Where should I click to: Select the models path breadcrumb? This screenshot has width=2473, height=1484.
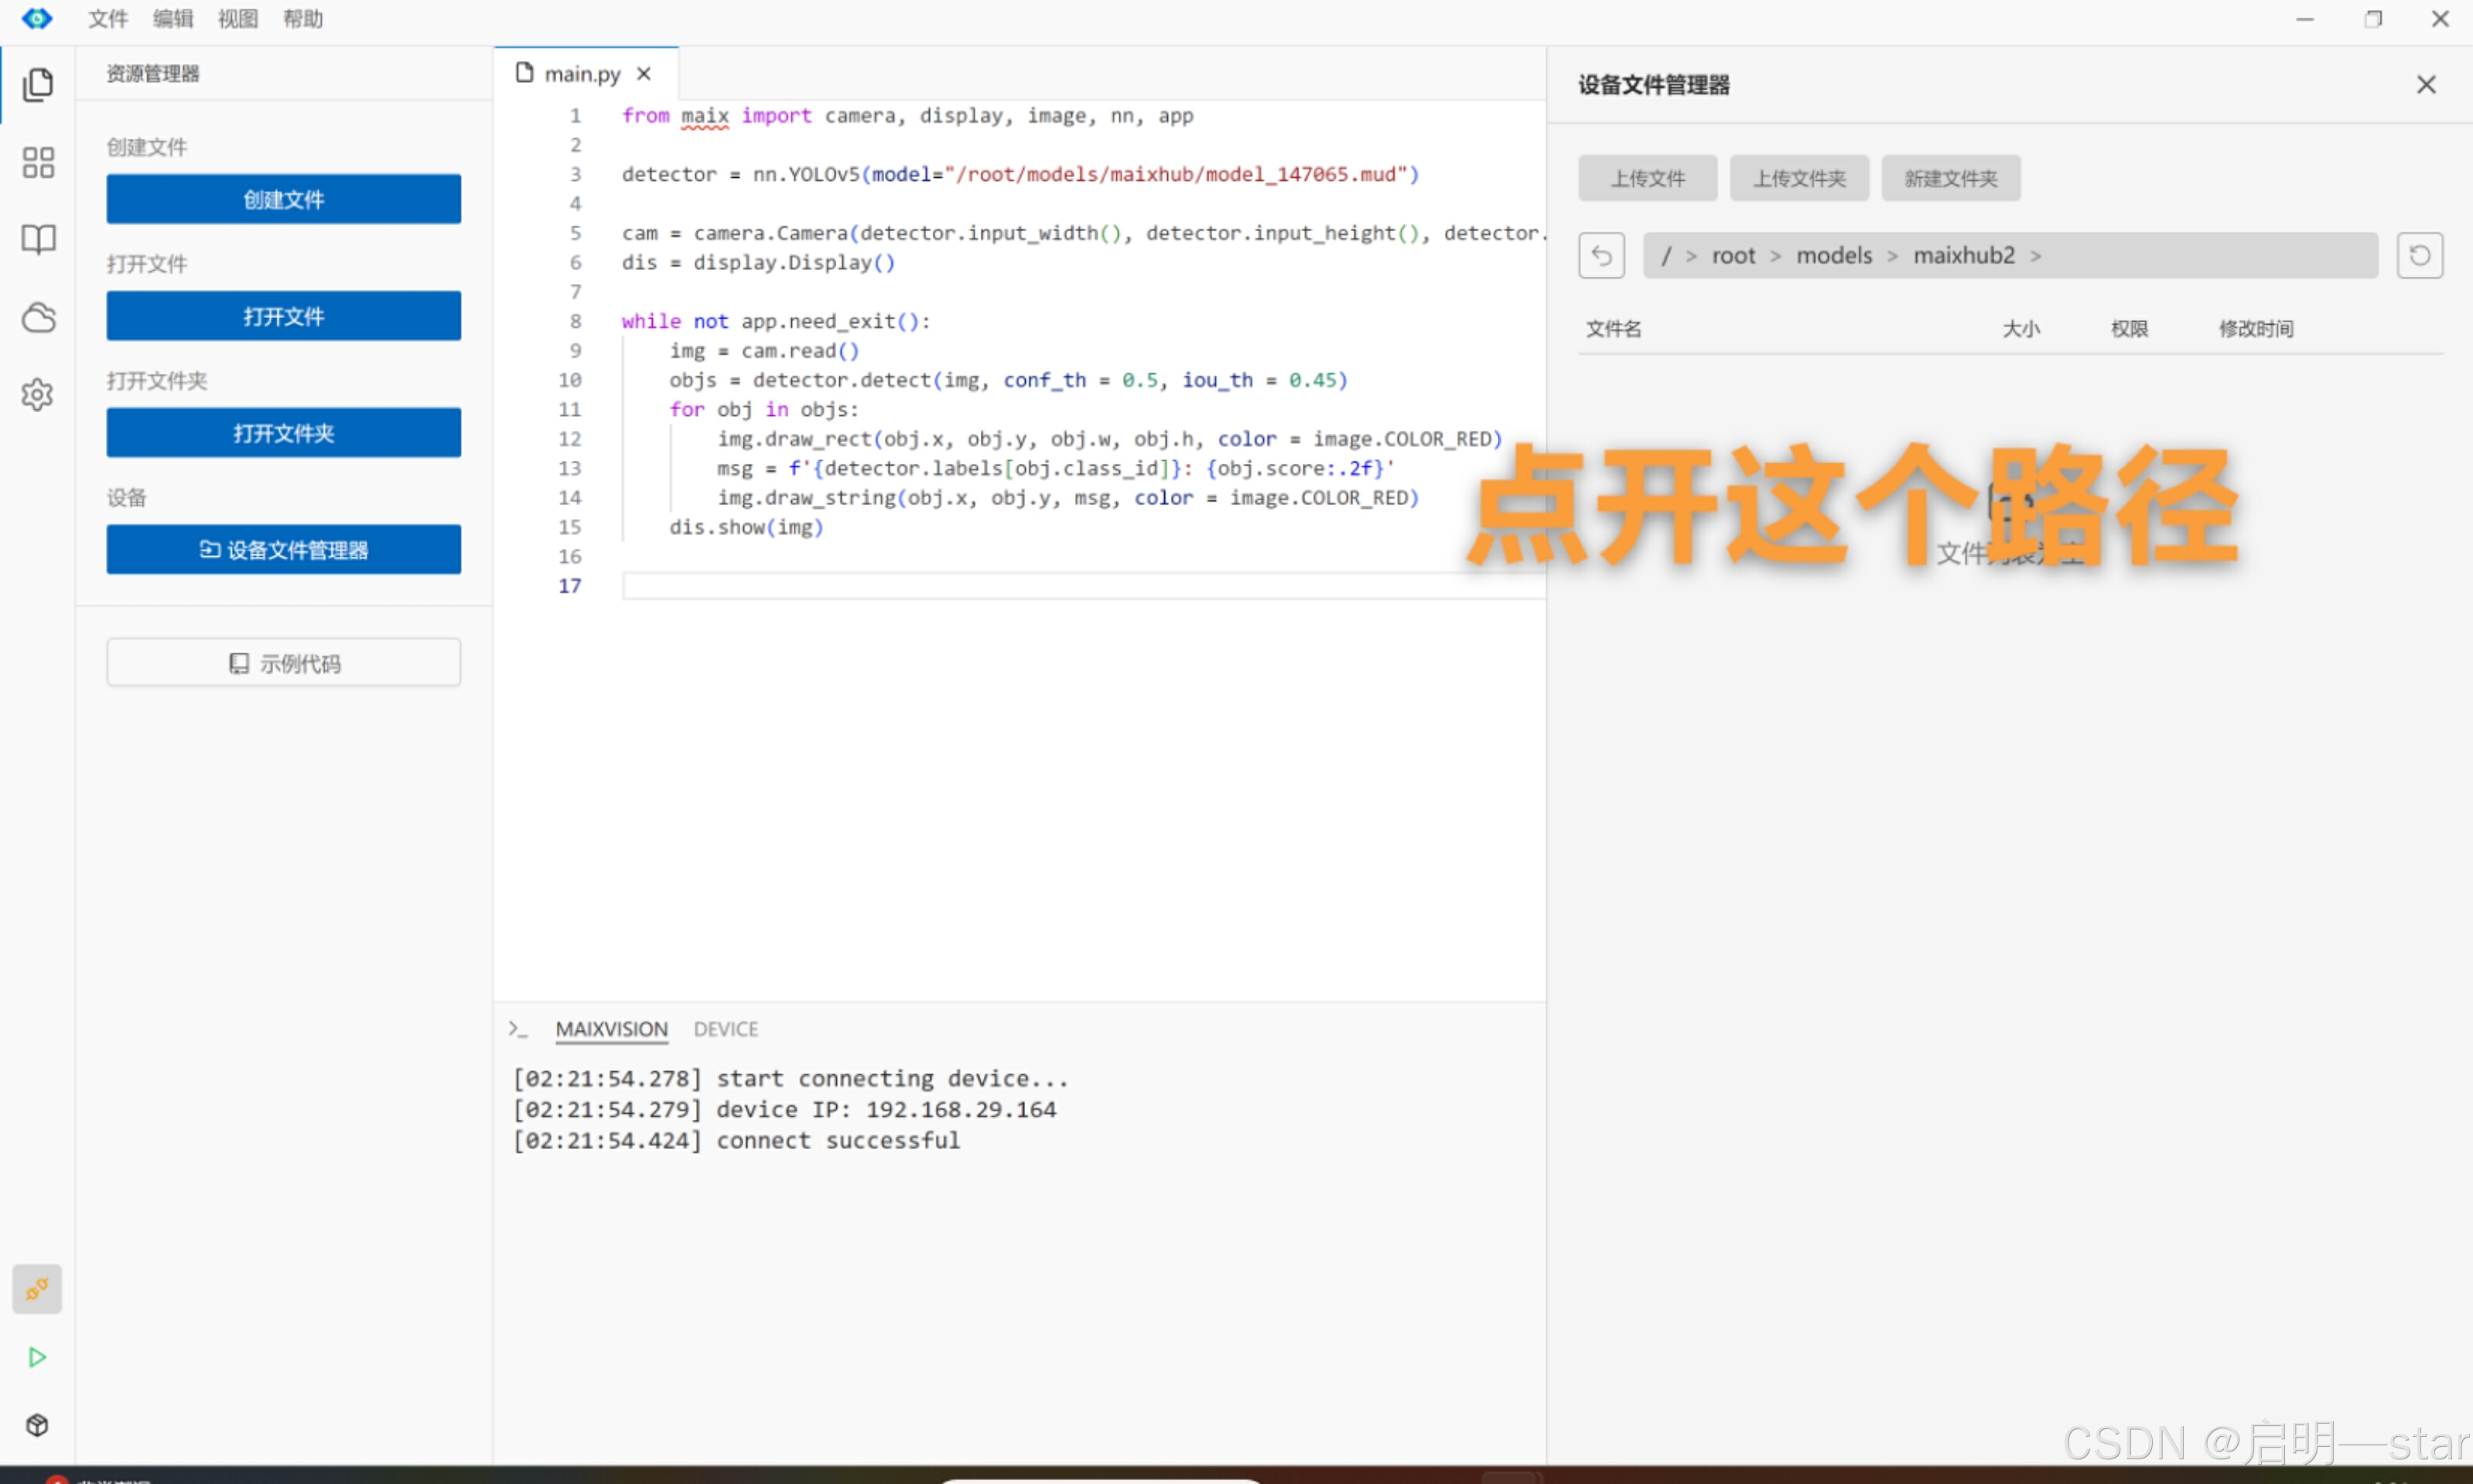[1833, 256]
